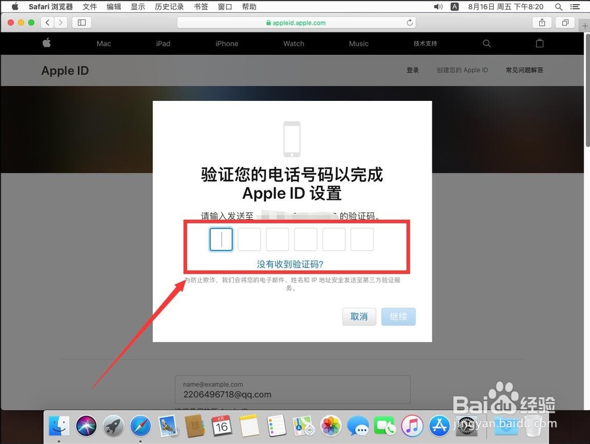
Task: Click the 取消 button
Action: 359,317
